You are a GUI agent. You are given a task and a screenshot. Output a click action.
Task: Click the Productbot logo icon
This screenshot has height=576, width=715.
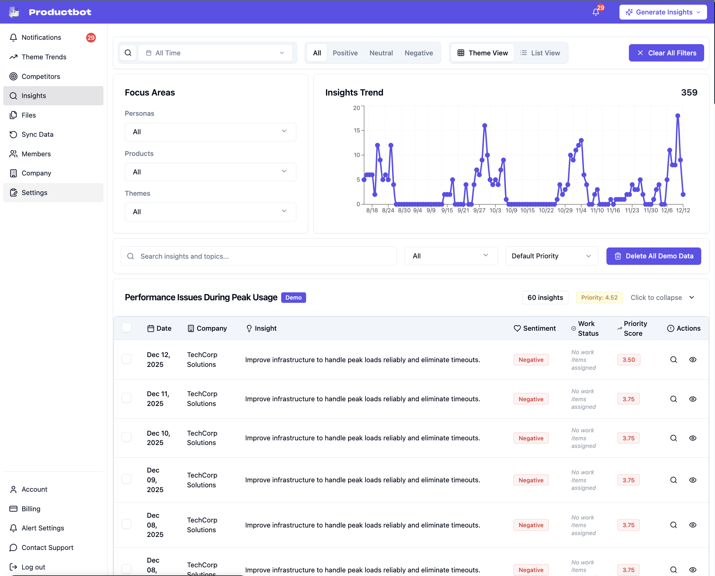click(14, 12)
